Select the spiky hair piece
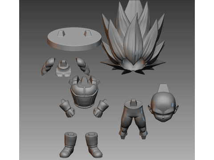214x160 pixels. [133, 38]
